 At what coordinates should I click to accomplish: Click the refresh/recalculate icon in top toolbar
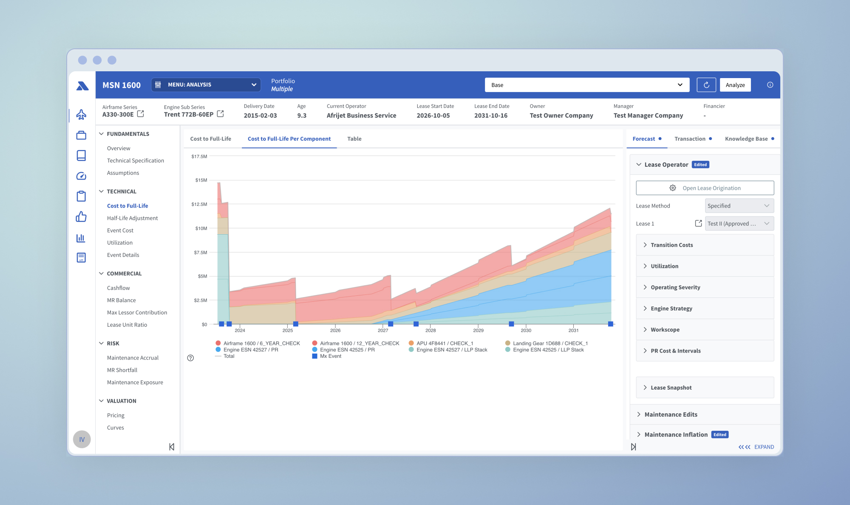click(x=705, y=84)
